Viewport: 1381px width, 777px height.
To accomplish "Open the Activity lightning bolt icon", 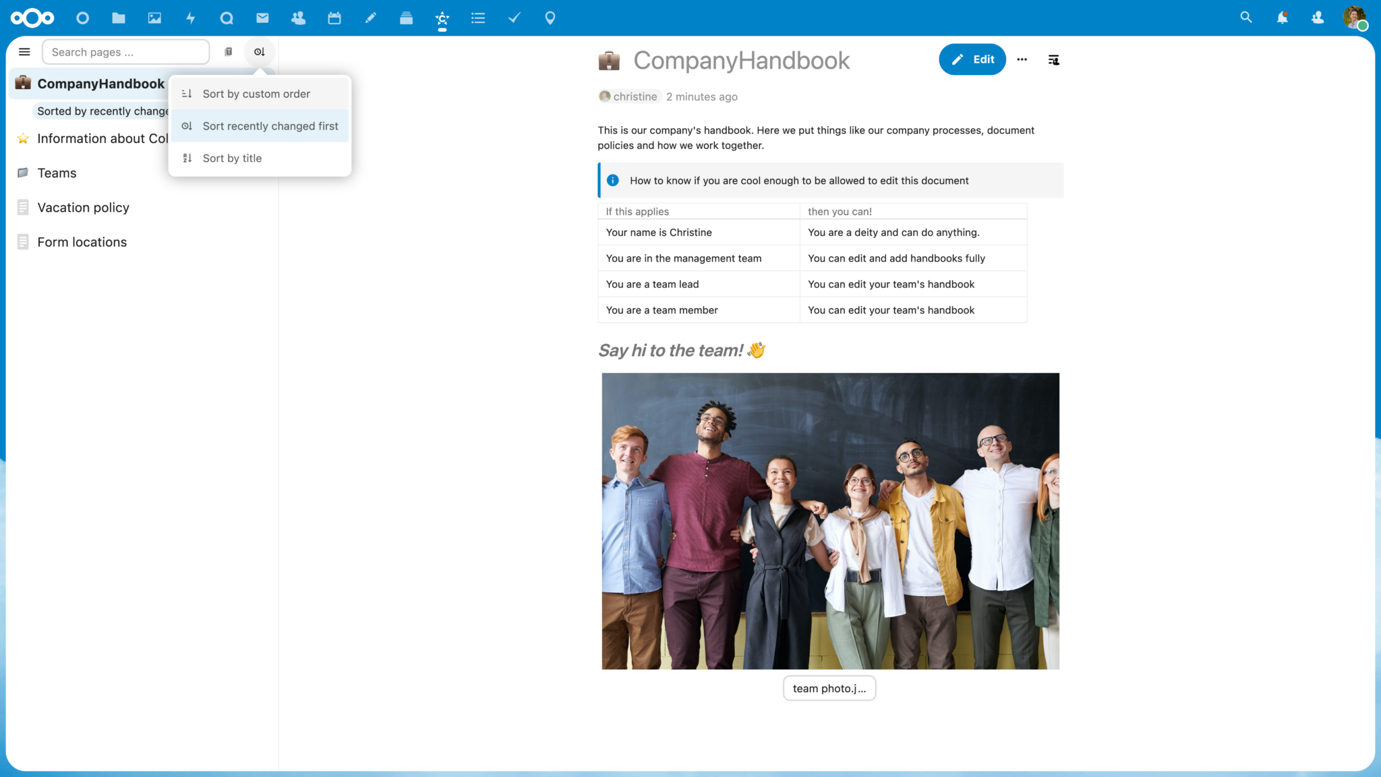I will [x=191, y=18].
